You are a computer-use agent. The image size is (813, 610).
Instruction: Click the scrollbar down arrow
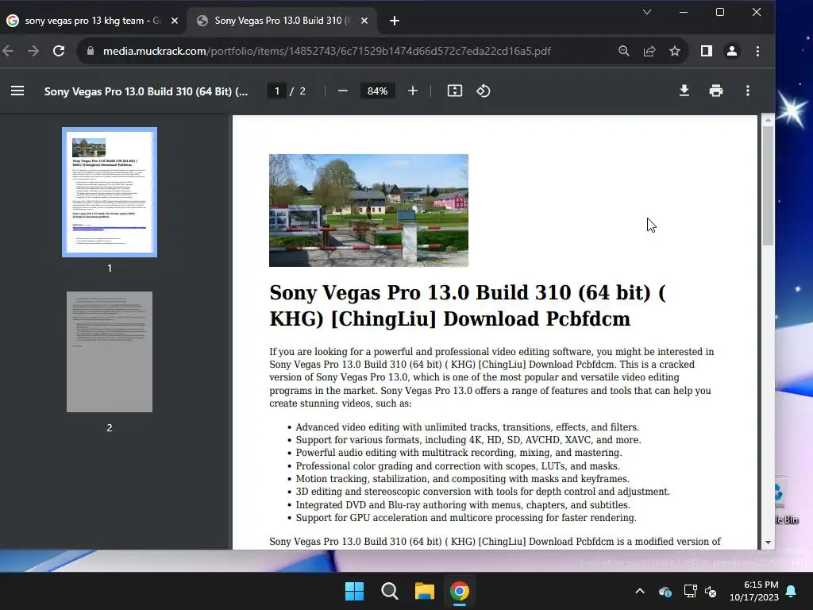click(x=768, y=542)
